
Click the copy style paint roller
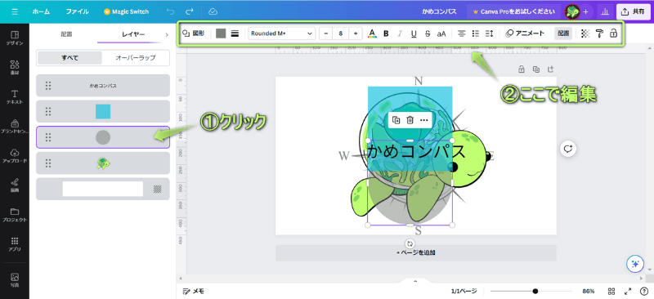point(599,33)
